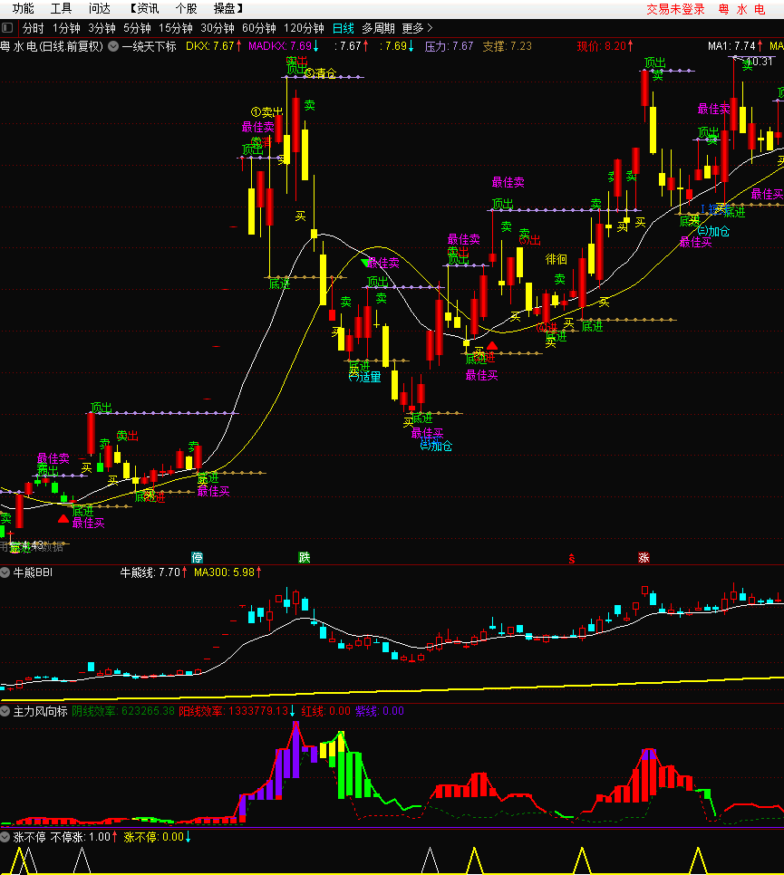Click the ③清仓 signal label
This screenshot has height=875, width=784.
click(320, 73)
